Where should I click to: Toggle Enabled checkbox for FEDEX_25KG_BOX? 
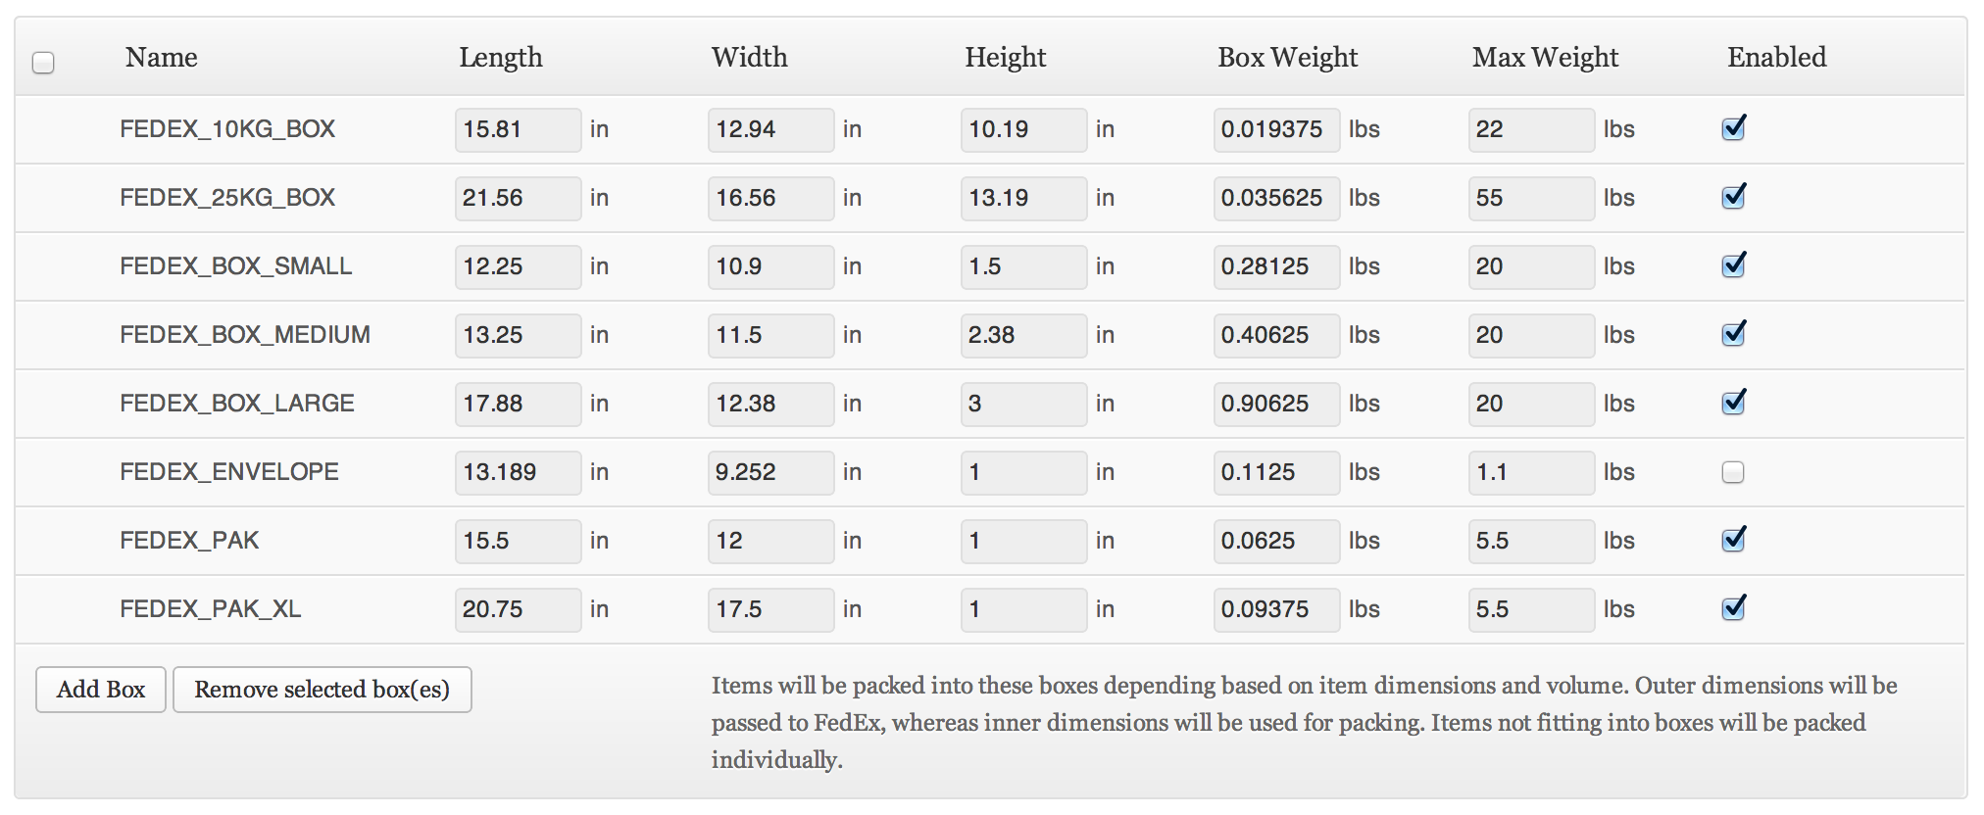(1733, 198)
